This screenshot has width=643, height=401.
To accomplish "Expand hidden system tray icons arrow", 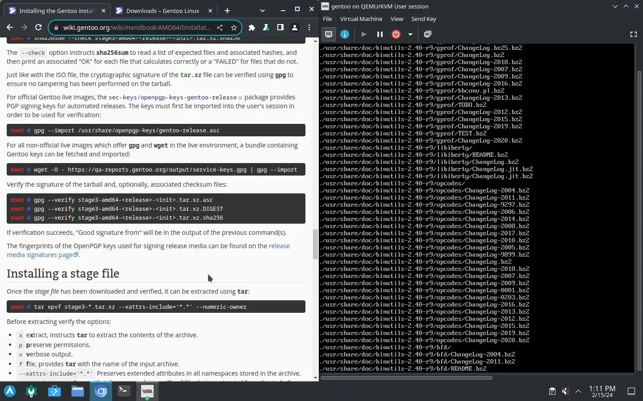I will [x=578, y=391].
